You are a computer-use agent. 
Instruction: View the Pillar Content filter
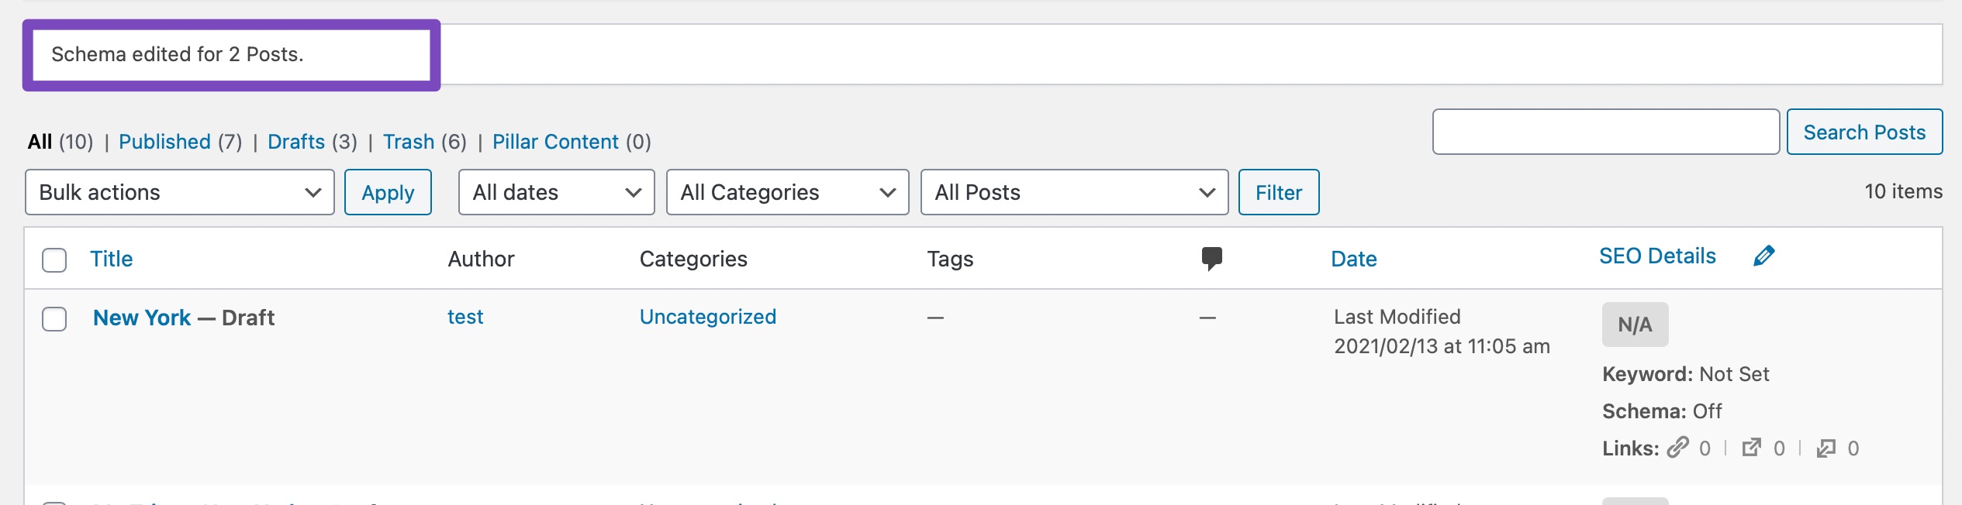555,142
